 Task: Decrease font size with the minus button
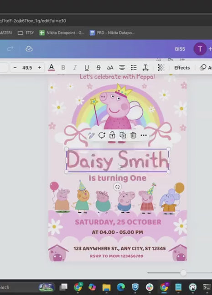click(x=15, y=68)
